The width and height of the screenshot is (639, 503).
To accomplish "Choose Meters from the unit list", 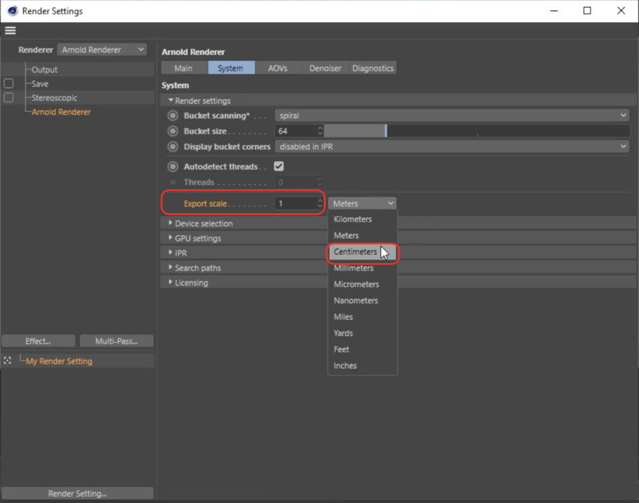I will (x=363, y=235).
